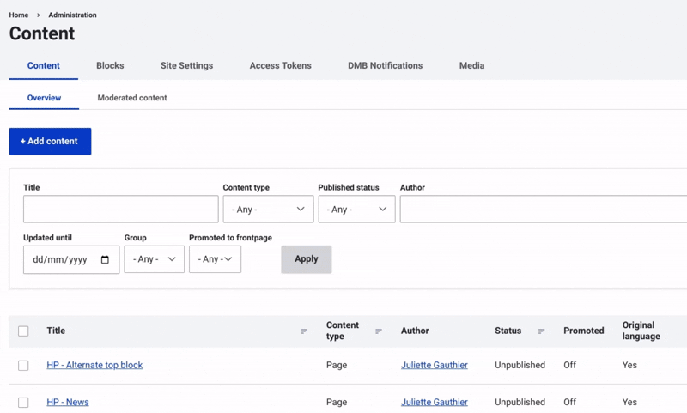Click the sort icon beside Status column
Screen dimensions: 687x413
point(541,331)
